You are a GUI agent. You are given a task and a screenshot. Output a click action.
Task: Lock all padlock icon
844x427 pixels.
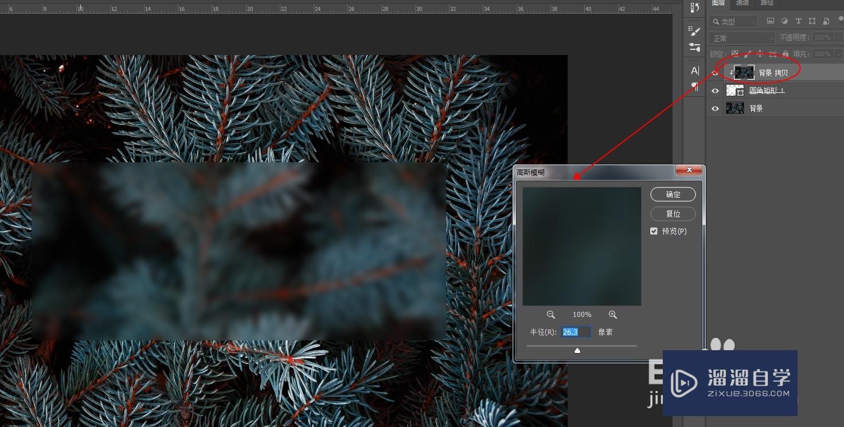(x=785, y=54)
